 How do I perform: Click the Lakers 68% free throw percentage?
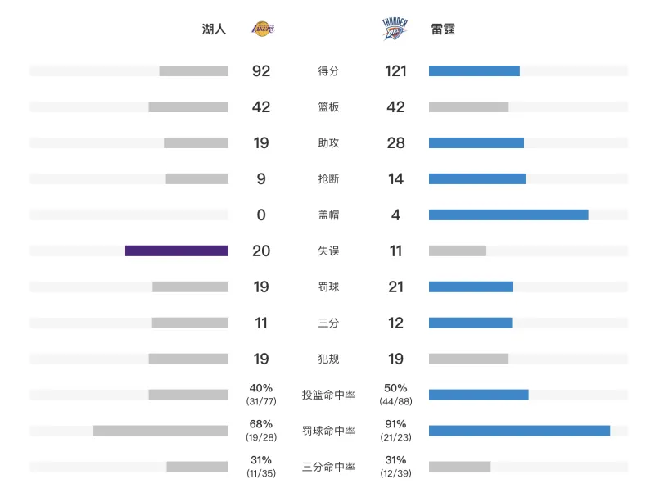(x=261, y=424)
